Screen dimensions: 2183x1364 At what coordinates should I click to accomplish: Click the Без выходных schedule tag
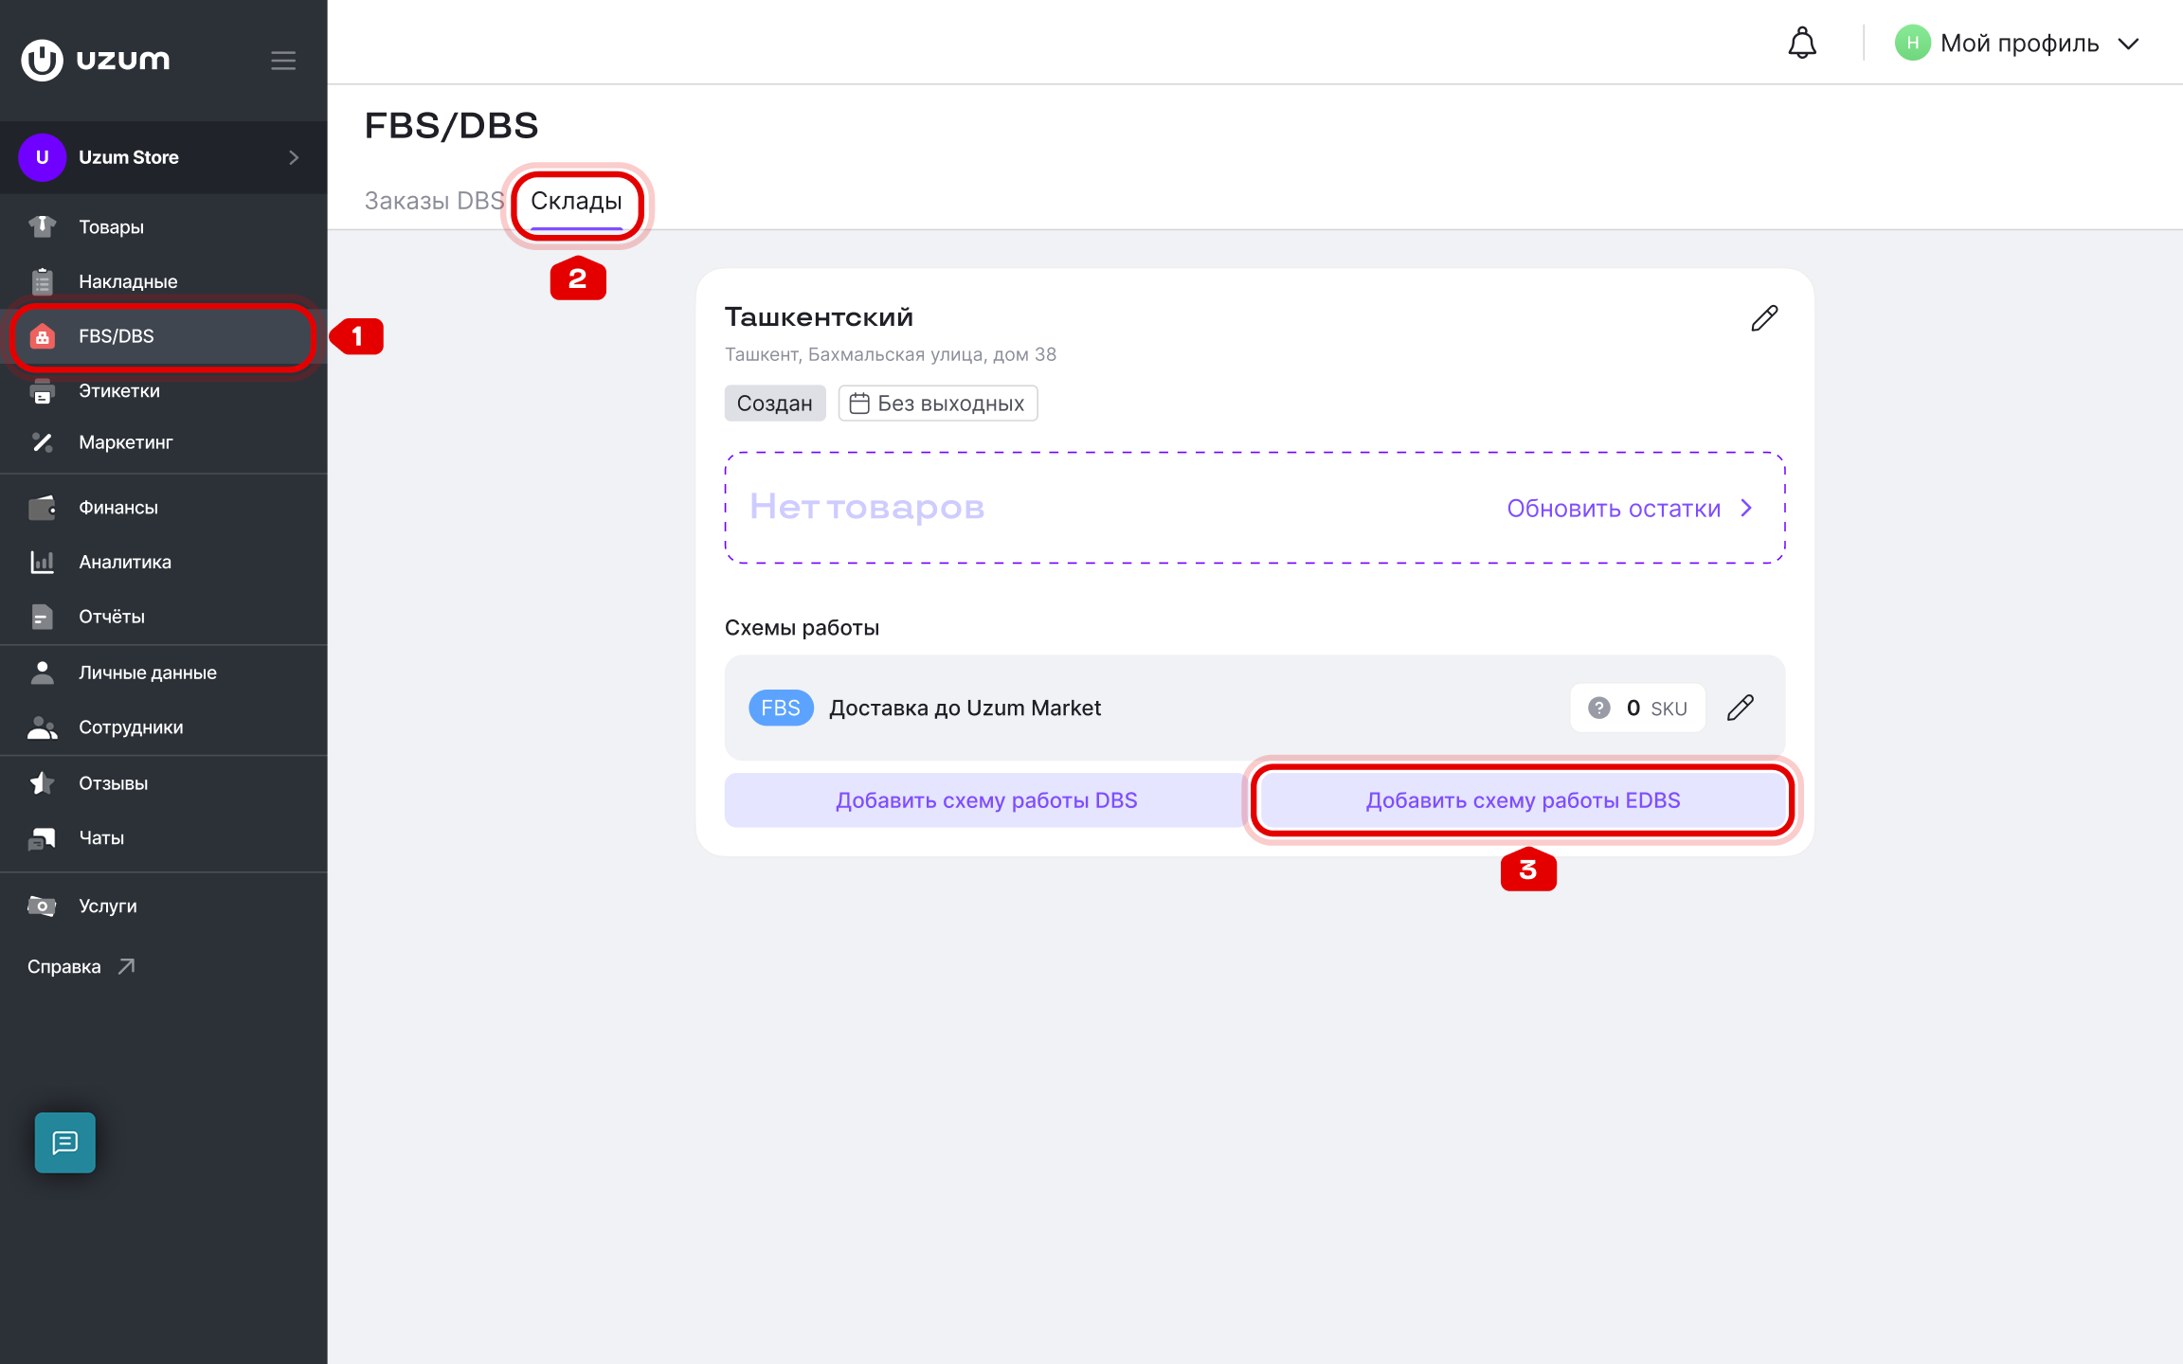tap(938, 404)
